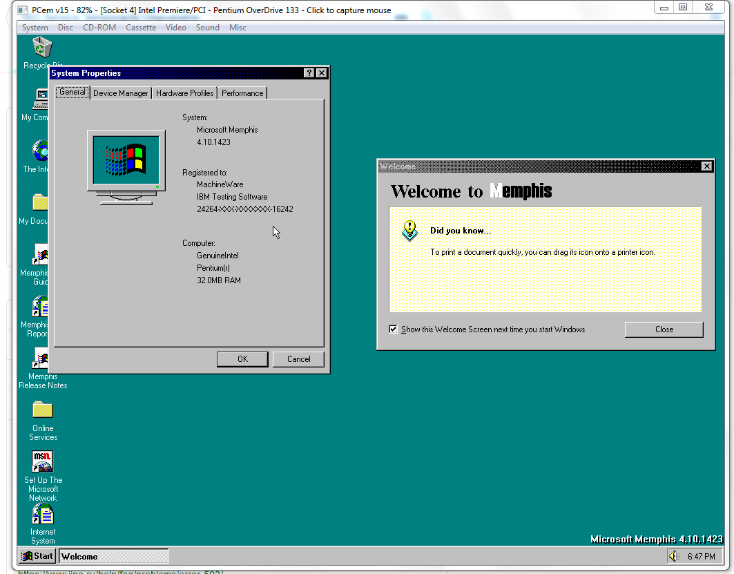Click the volume speaker tray icon
The width and height of the screenshot is (734, 574).
pos(674,556)
